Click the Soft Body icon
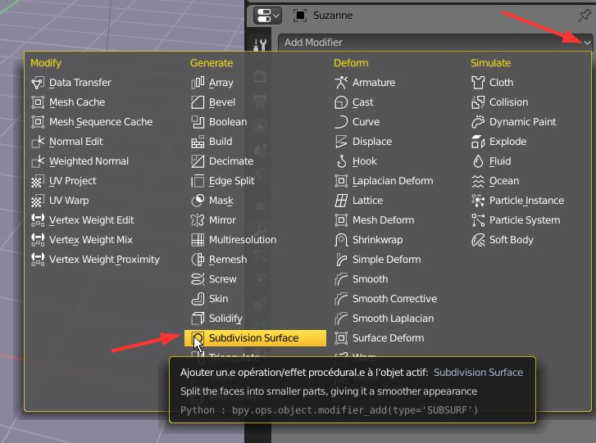 pyautogui.click(x=478, y=240)
